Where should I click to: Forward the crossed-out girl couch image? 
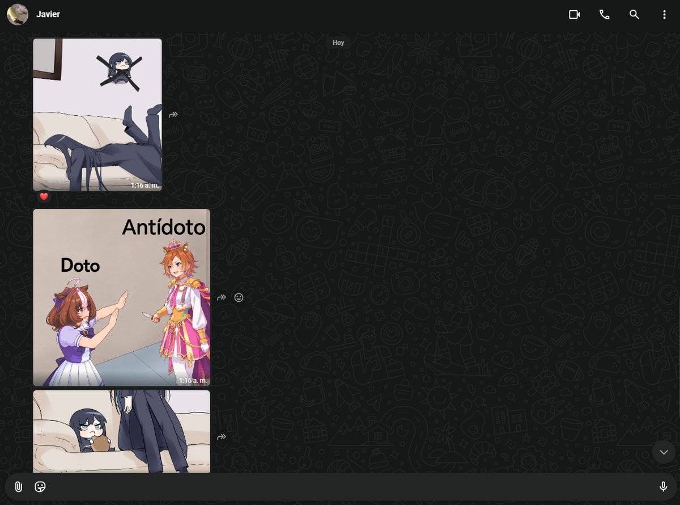coord(173,115)
